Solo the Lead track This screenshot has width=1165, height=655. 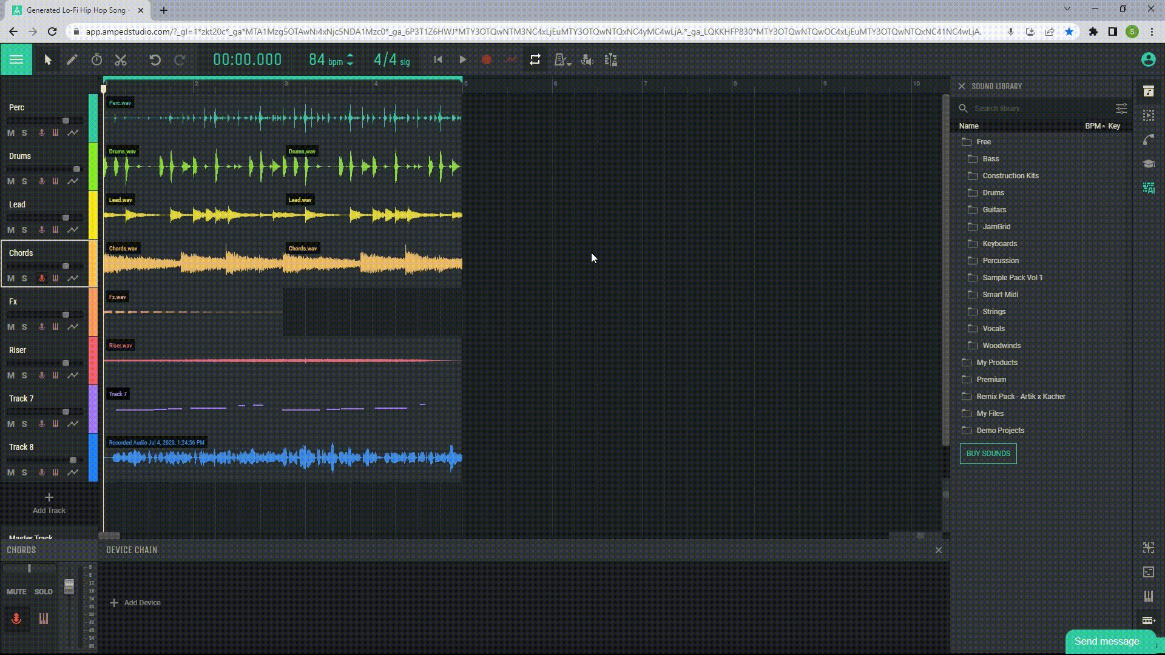[x=23, y=229]
